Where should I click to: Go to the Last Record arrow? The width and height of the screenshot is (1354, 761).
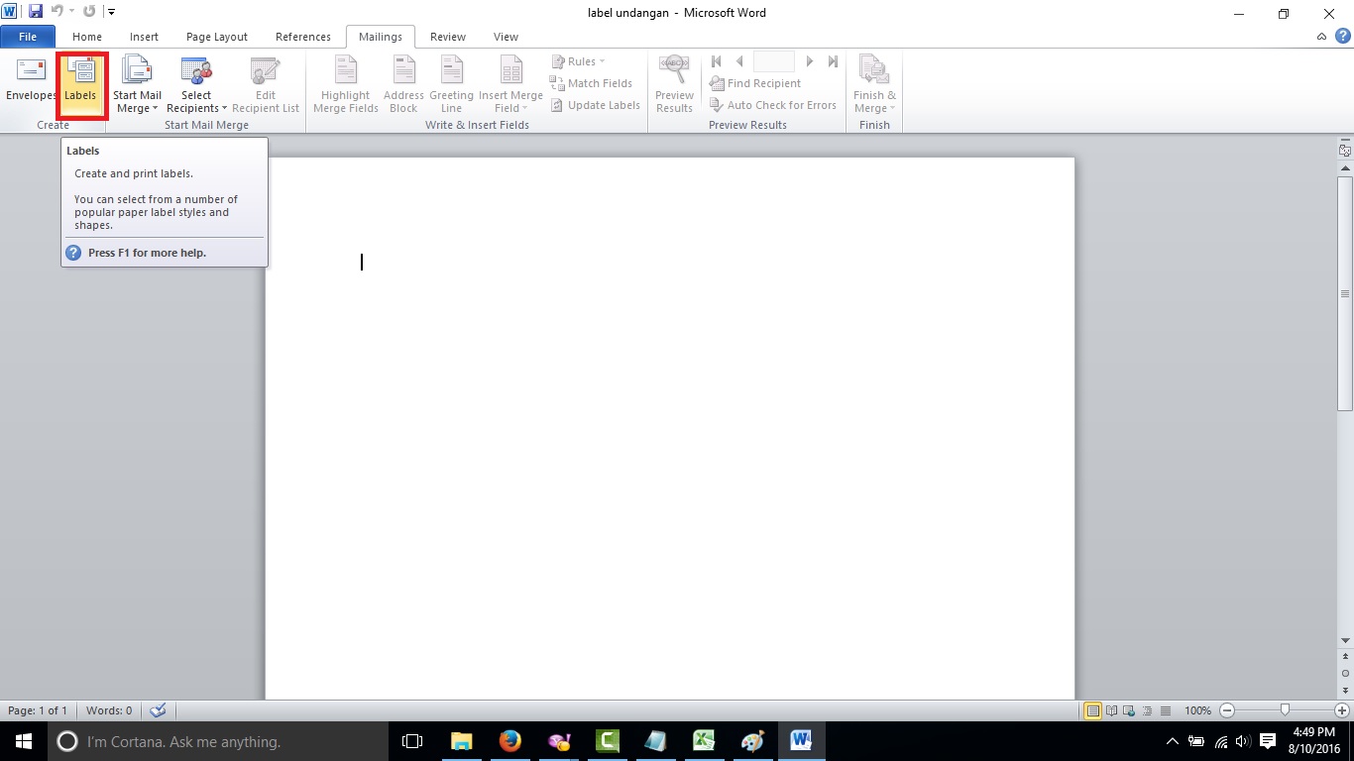point(833,61)
